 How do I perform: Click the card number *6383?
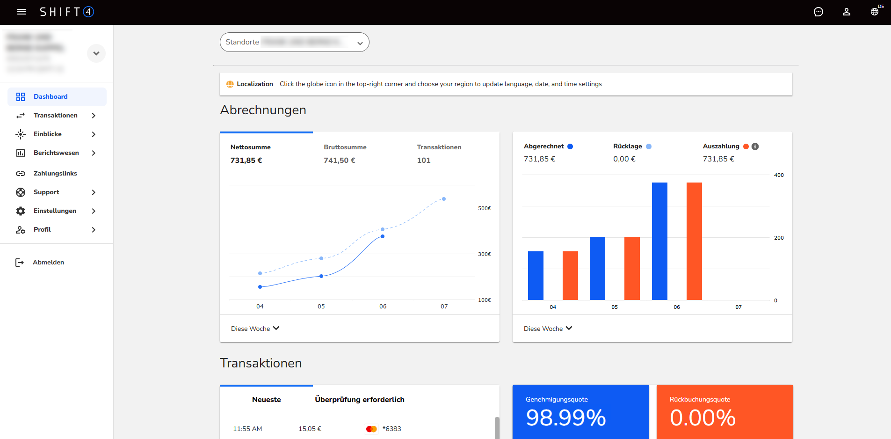(x=392, y=429)
